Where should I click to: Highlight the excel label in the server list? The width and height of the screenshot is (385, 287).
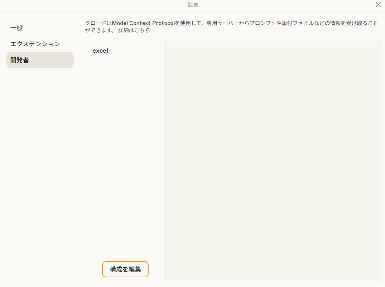pyautogui.click(x=100, y=51)
